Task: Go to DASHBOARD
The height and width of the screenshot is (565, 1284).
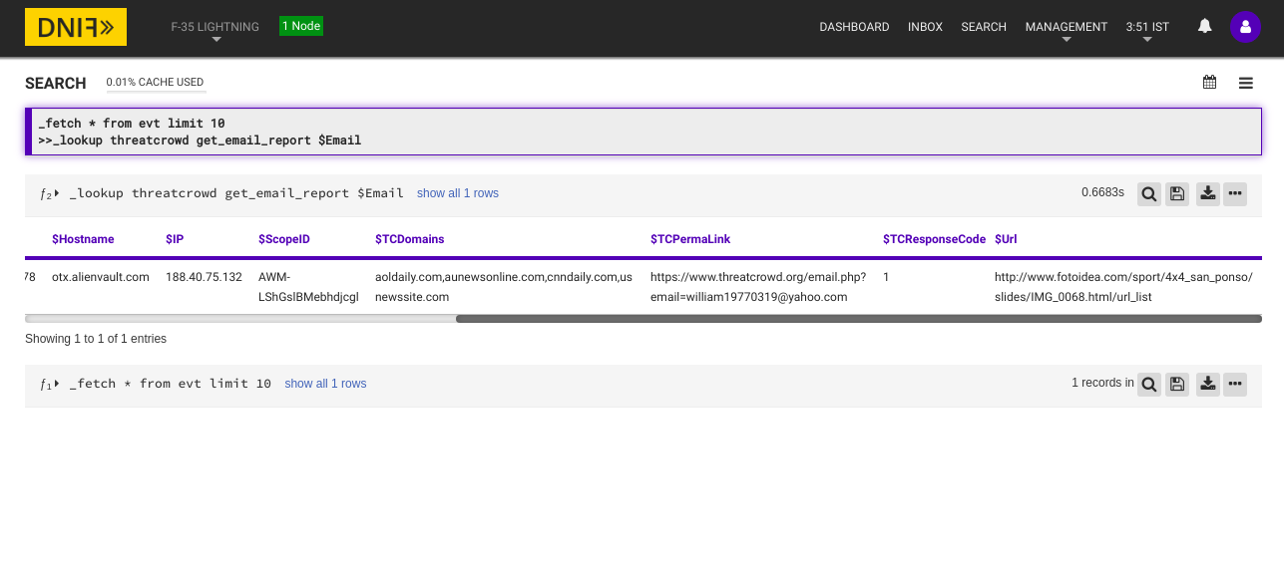Action: 854,27
